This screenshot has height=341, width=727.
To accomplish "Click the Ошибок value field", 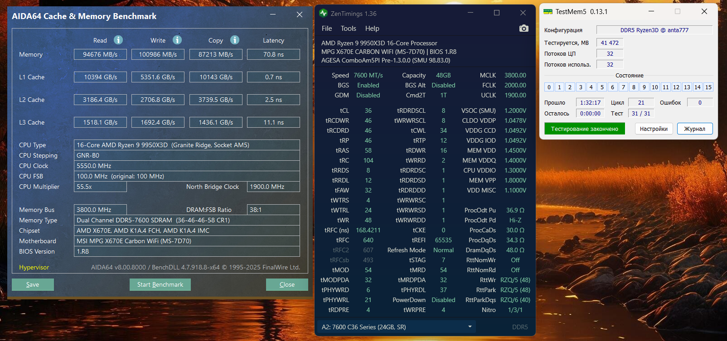I will (x=700, y=103).
